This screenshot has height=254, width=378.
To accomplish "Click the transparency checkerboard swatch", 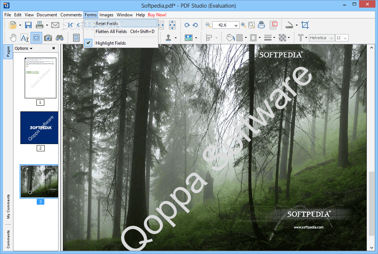I will pyautogui.click(x=282, y=38).
